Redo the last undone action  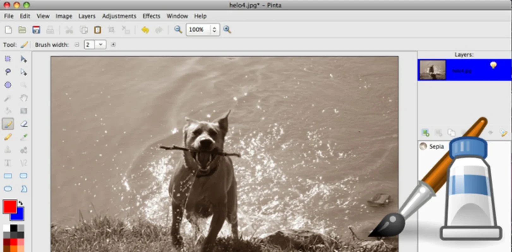pos(159,30)
